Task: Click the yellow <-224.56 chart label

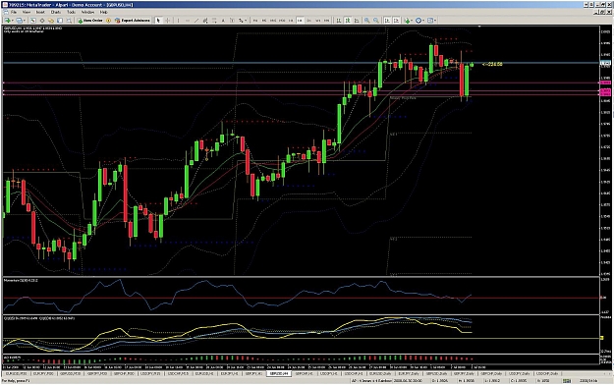Action: coord(492,64)
